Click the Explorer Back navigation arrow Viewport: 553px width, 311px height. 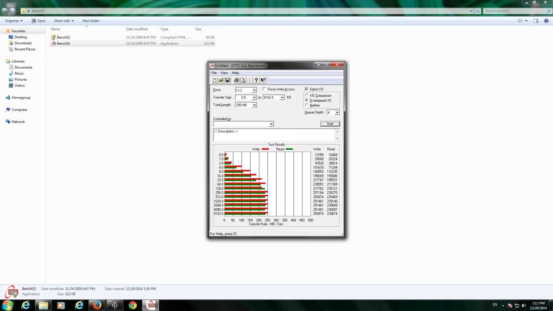click(x=5, y=10)
